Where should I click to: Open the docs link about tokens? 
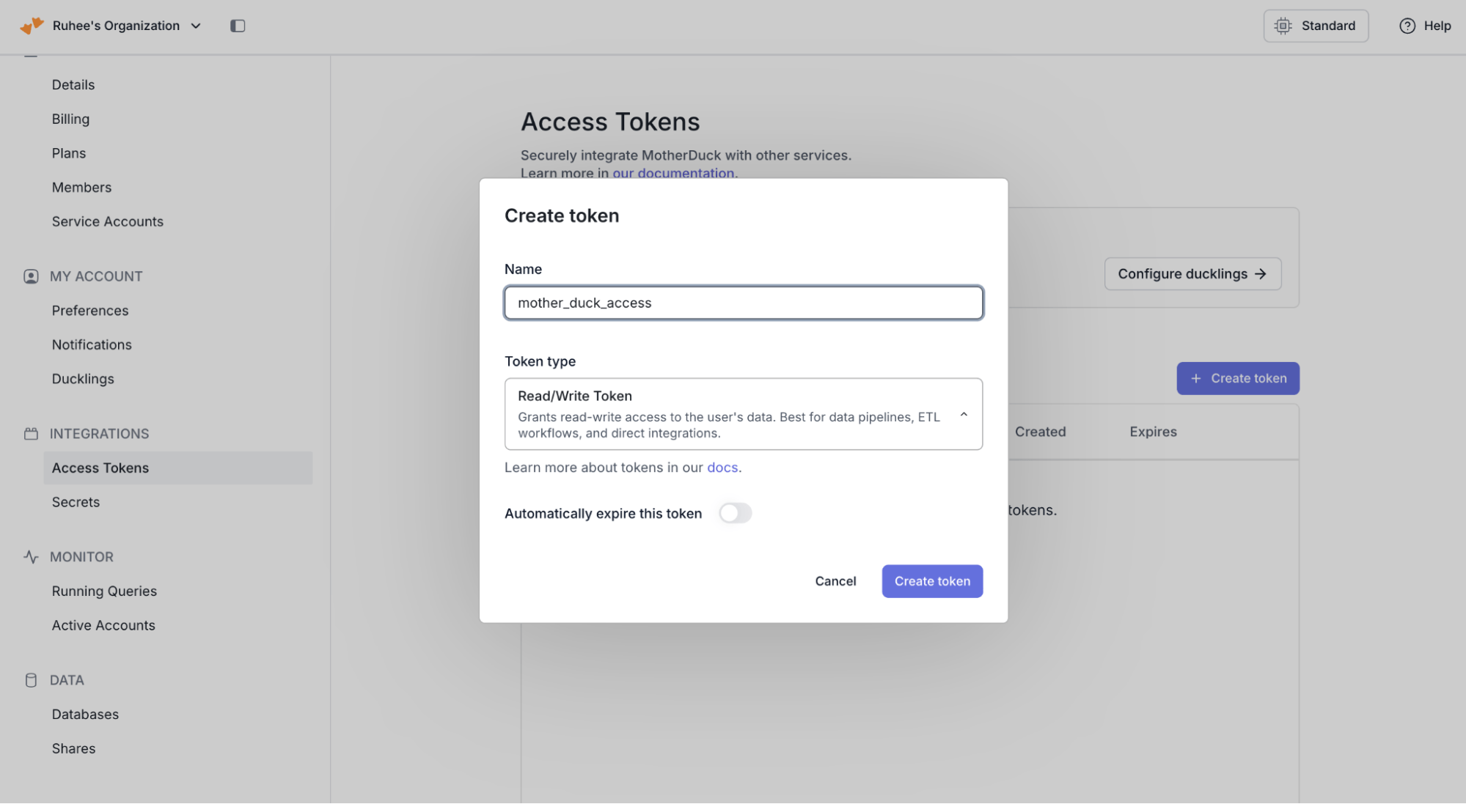pos(722,468)
